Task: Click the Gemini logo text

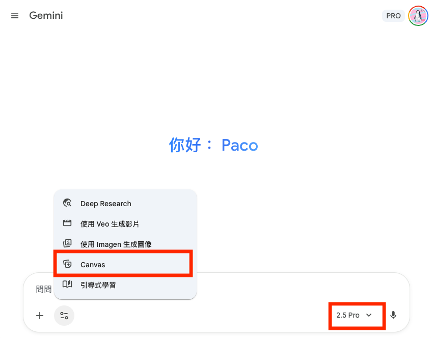Action: pyautogui.click(x=46, y=15)
